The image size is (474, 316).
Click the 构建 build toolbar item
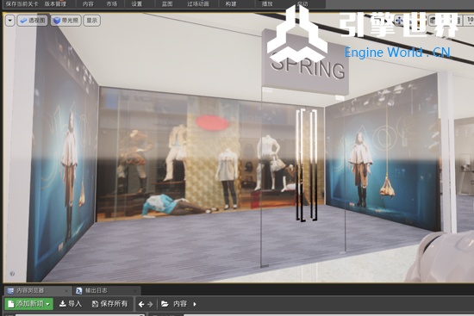point(231,4)
